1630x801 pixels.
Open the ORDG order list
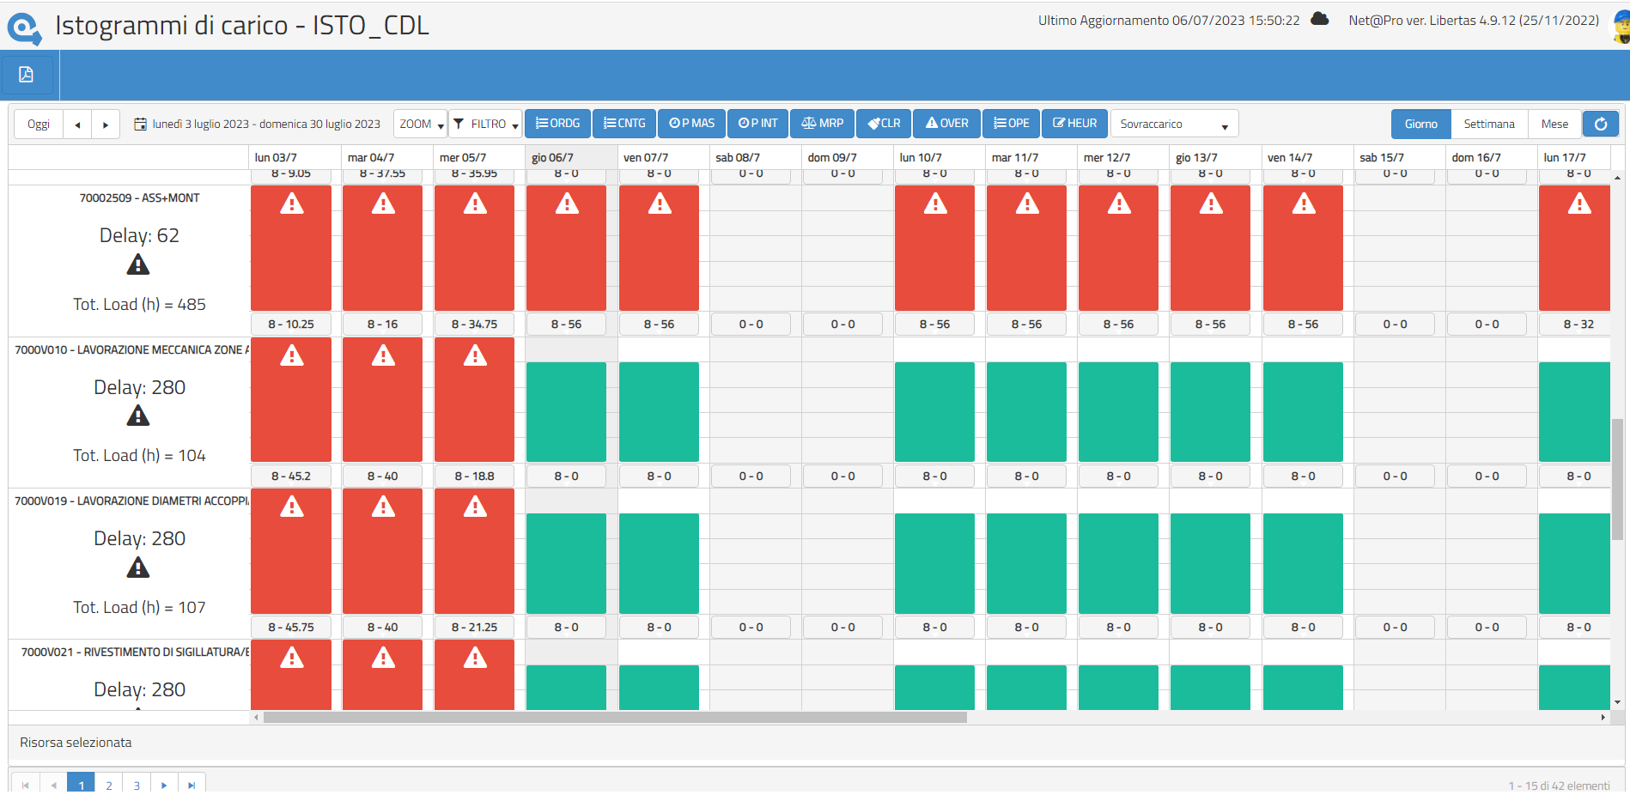557,124
